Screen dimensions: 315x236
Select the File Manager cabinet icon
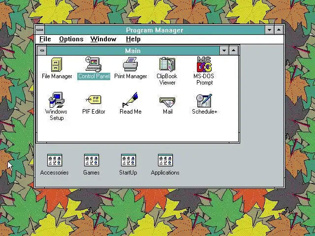click(x=57, y=64)
